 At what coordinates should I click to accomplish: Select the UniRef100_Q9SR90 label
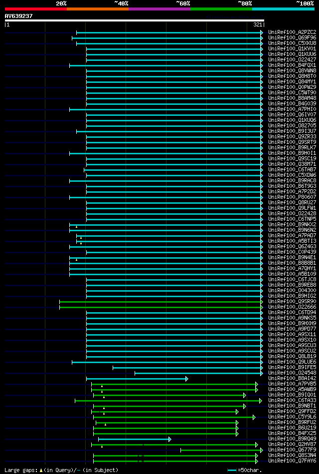(x=292, y=302)
